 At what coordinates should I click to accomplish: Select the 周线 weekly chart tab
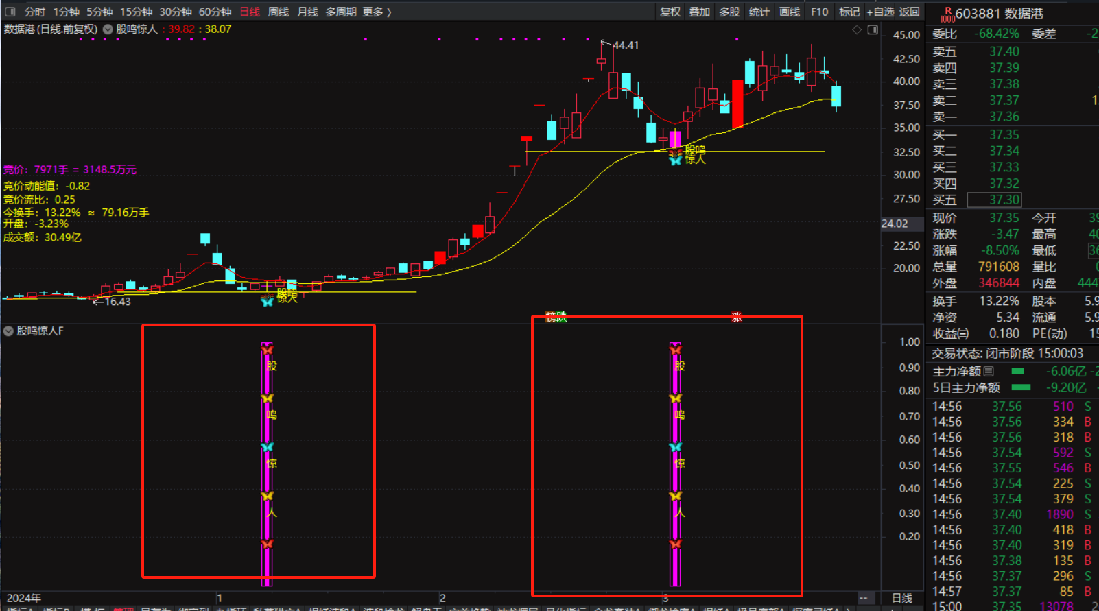[x=278, y=12]
